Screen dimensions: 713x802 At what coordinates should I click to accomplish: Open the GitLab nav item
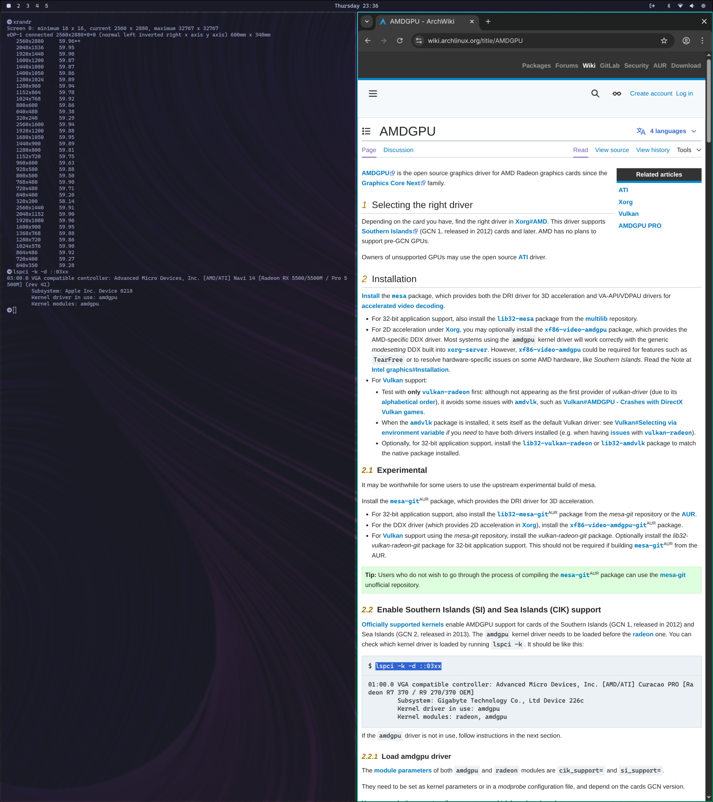click(x=610, y=66)
